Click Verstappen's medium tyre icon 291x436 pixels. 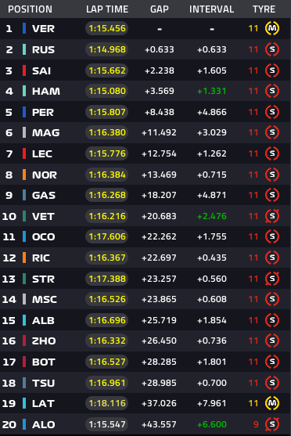click(272, 28)
